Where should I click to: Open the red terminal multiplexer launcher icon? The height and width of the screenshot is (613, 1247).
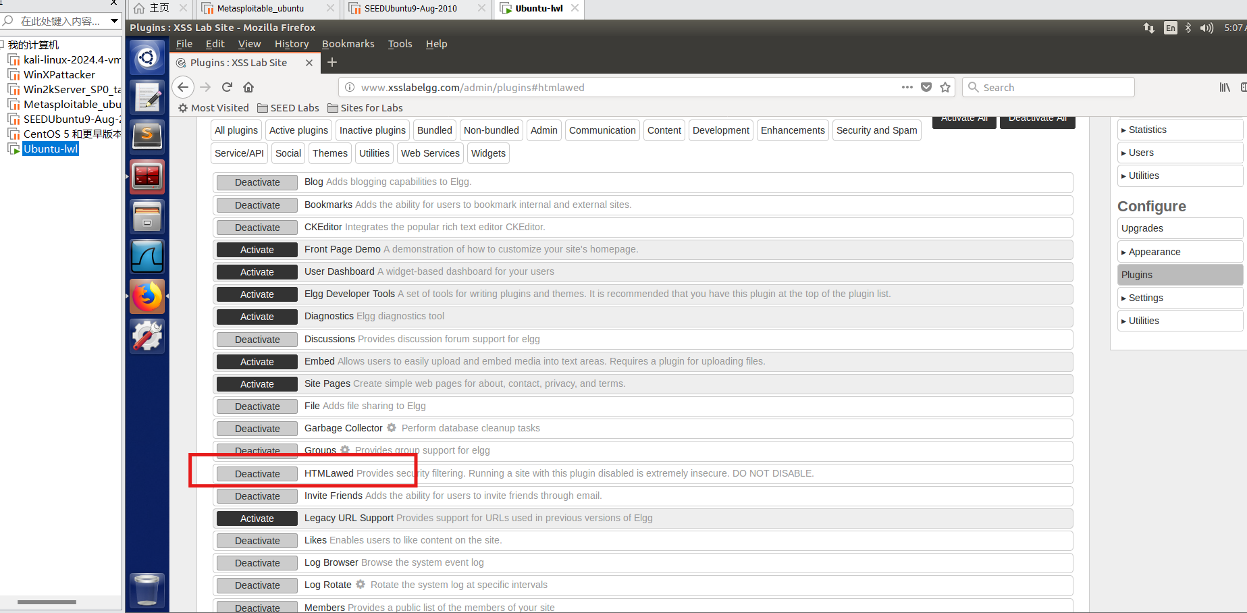(147, 177)
